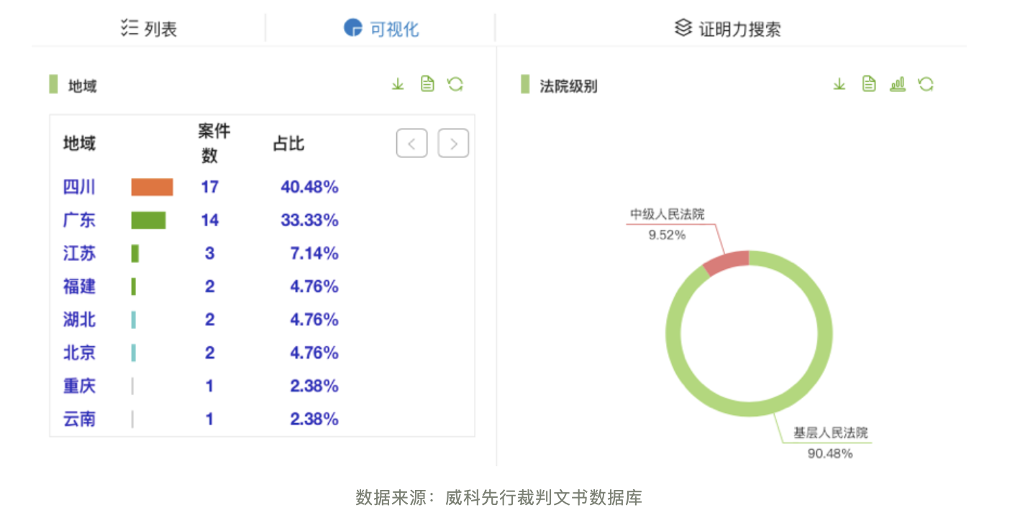Go to next page of region table

click(x=453, y=144)
